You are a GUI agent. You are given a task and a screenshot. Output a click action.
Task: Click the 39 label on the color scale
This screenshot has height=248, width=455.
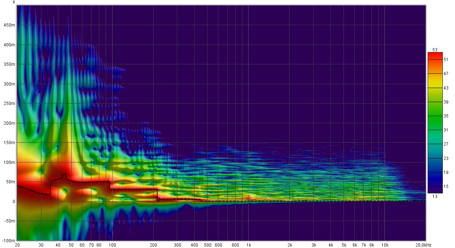(446, 102)
